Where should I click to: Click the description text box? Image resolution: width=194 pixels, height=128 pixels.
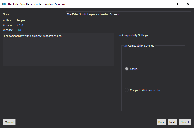pos(58,49)
